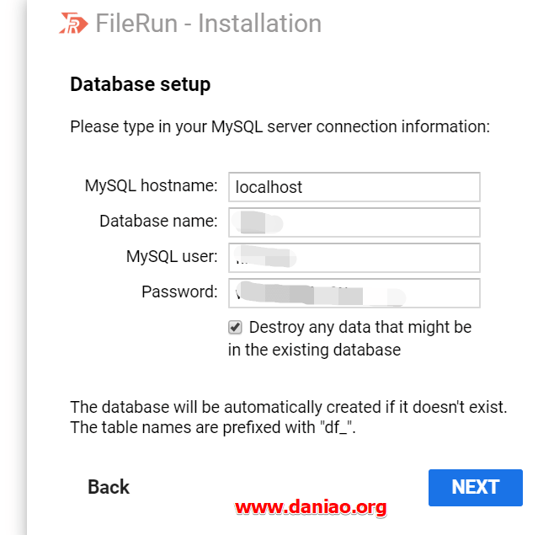Continue with the blue NEXT button
This screenshot has width=554, height=535.
point(475,487)
